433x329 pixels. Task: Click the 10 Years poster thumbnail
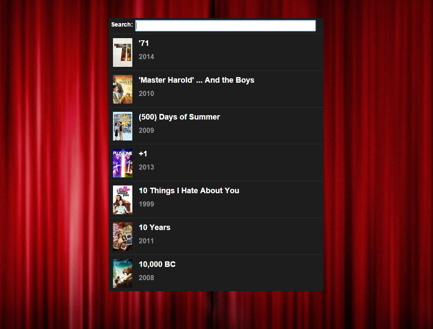[122, 236]
